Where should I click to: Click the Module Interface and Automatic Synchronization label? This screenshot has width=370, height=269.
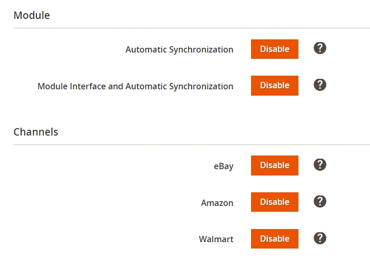135,86
